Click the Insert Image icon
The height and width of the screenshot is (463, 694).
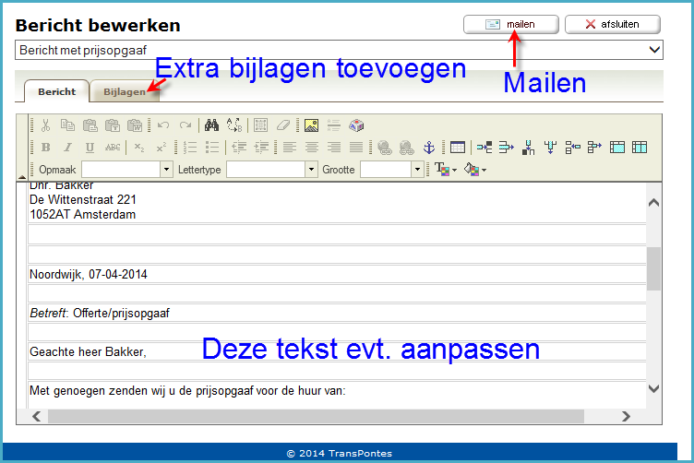(x=311, y=125)
